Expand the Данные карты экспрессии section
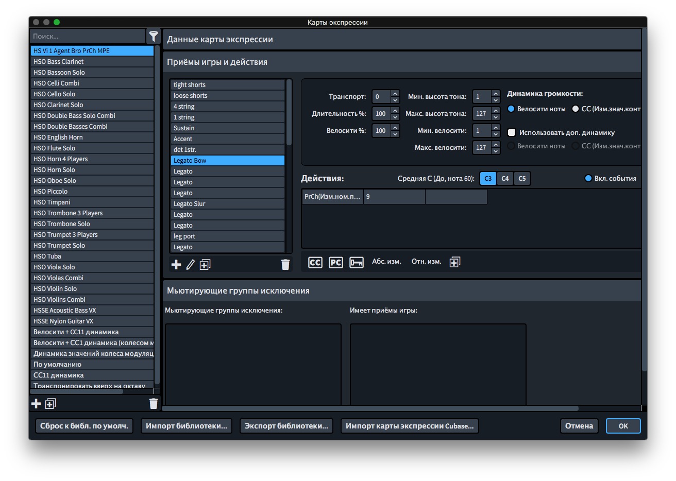Screen dimensions: 676x481 click(402, 39)
